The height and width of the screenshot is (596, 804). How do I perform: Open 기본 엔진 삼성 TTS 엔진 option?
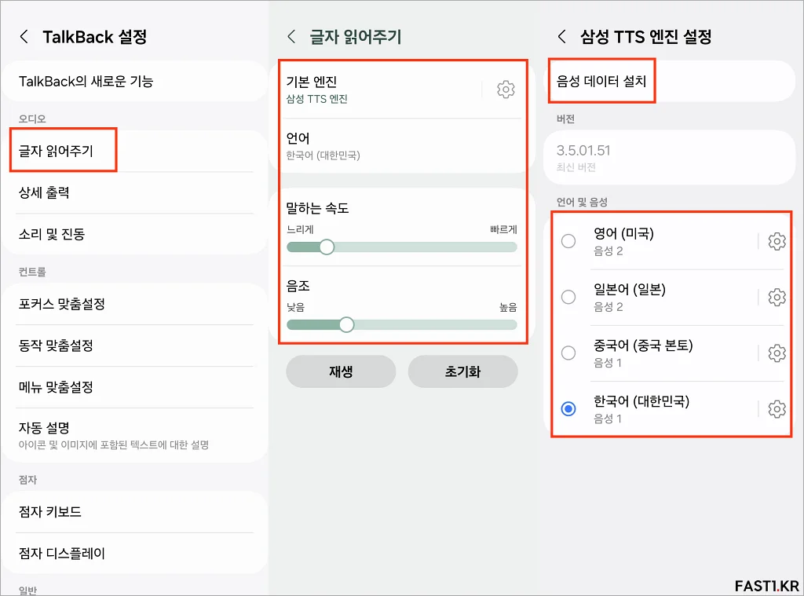point(379,90)
